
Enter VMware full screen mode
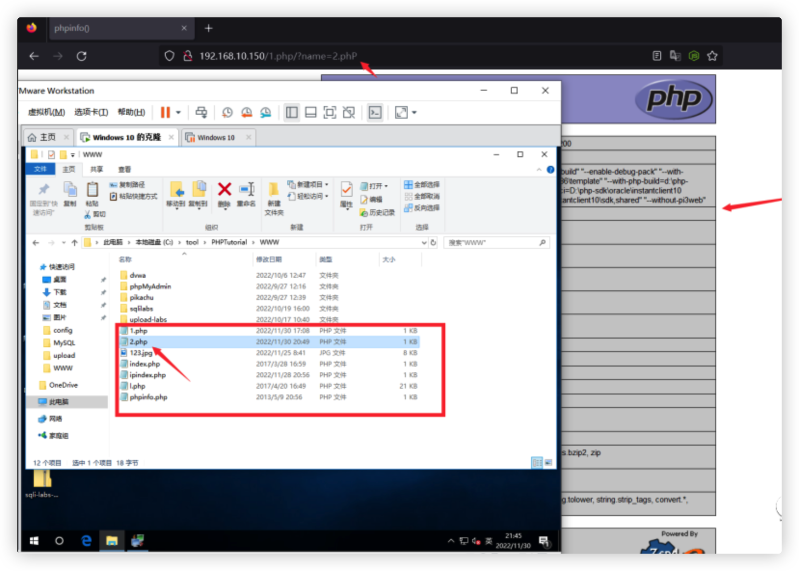tap(330, 112)
